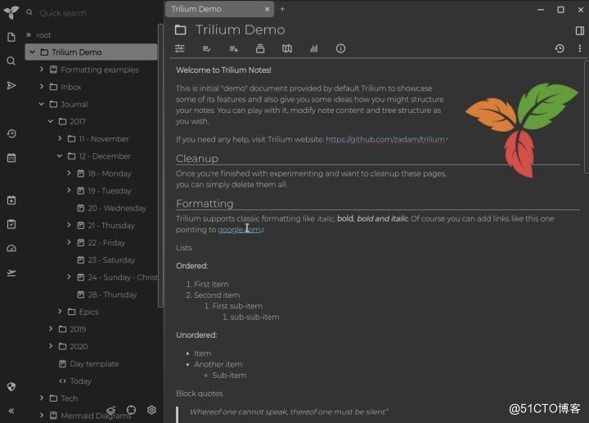
Task: Click the layers icon below the tree
Action: pos(110,410)
